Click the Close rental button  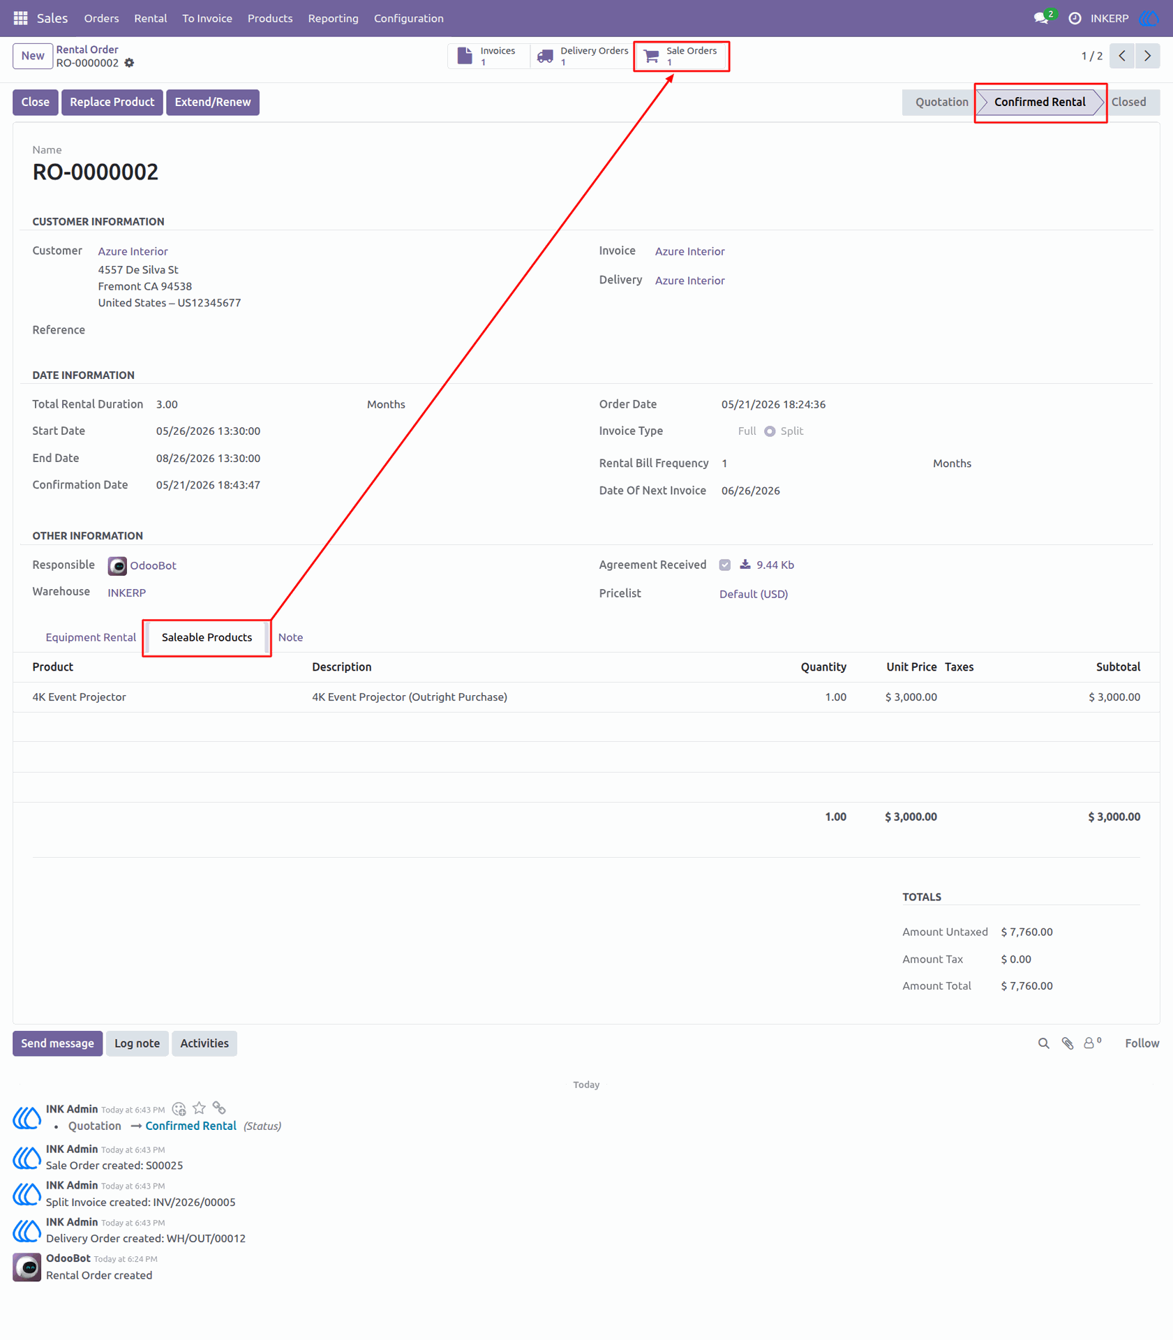pyautogui.click(x=36, y=102)
